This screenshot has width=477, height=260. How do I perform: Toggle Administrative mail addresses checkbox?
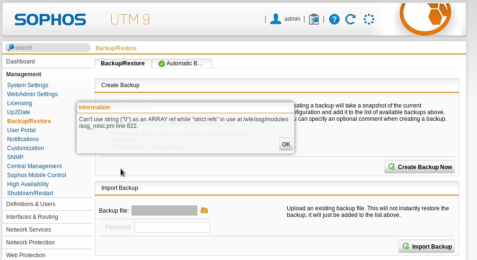coord(104,147)
